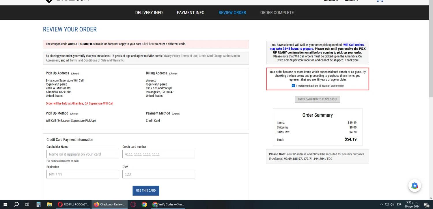Viewport: 433px width, 209px height.
Task: Expand the hidden system tray icons
Action: point(381,204)
